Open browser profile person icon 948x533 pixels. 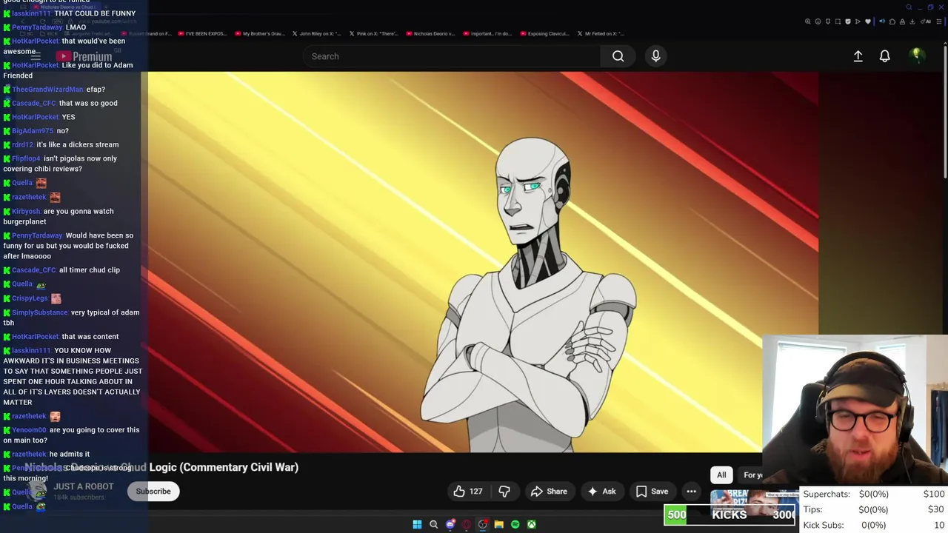tap(902, 21)
